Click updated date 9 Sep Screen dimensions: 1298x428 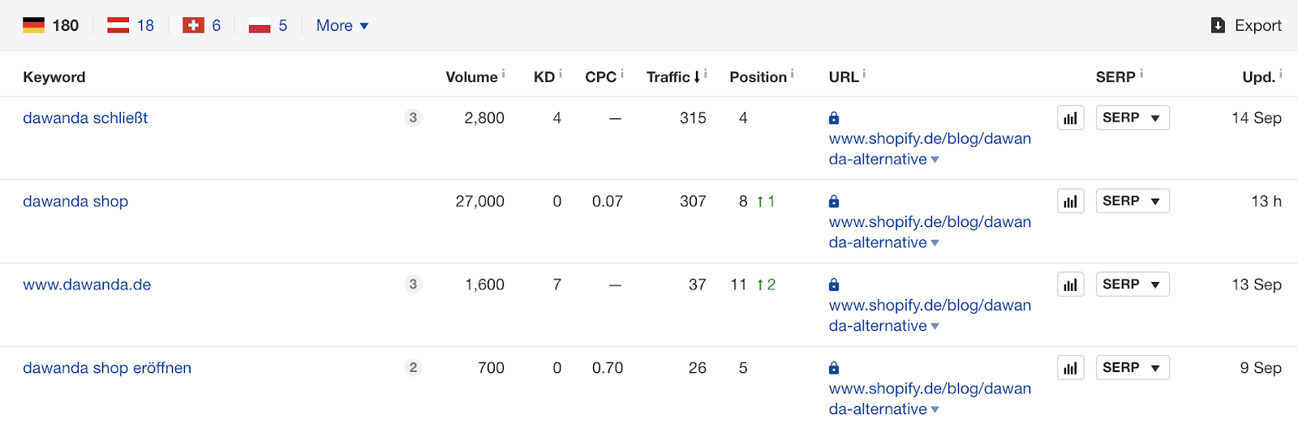[1261, 369]
